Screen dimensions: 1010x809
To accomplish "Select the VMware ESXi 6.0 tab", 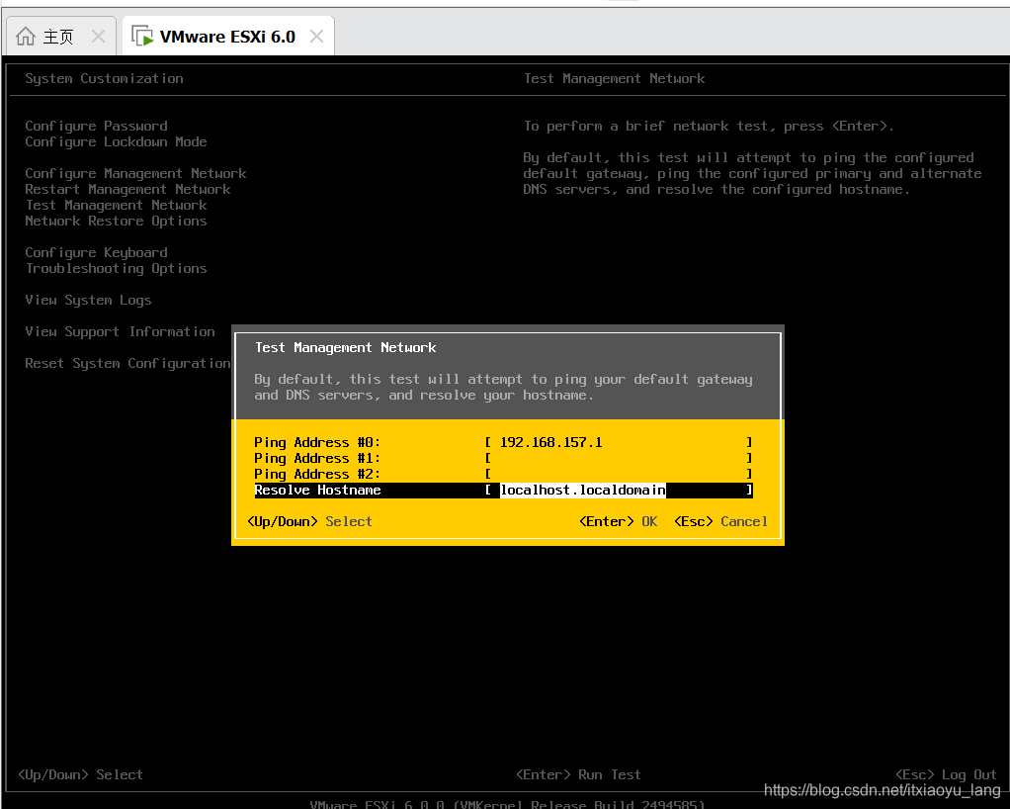I will point(228,37).
